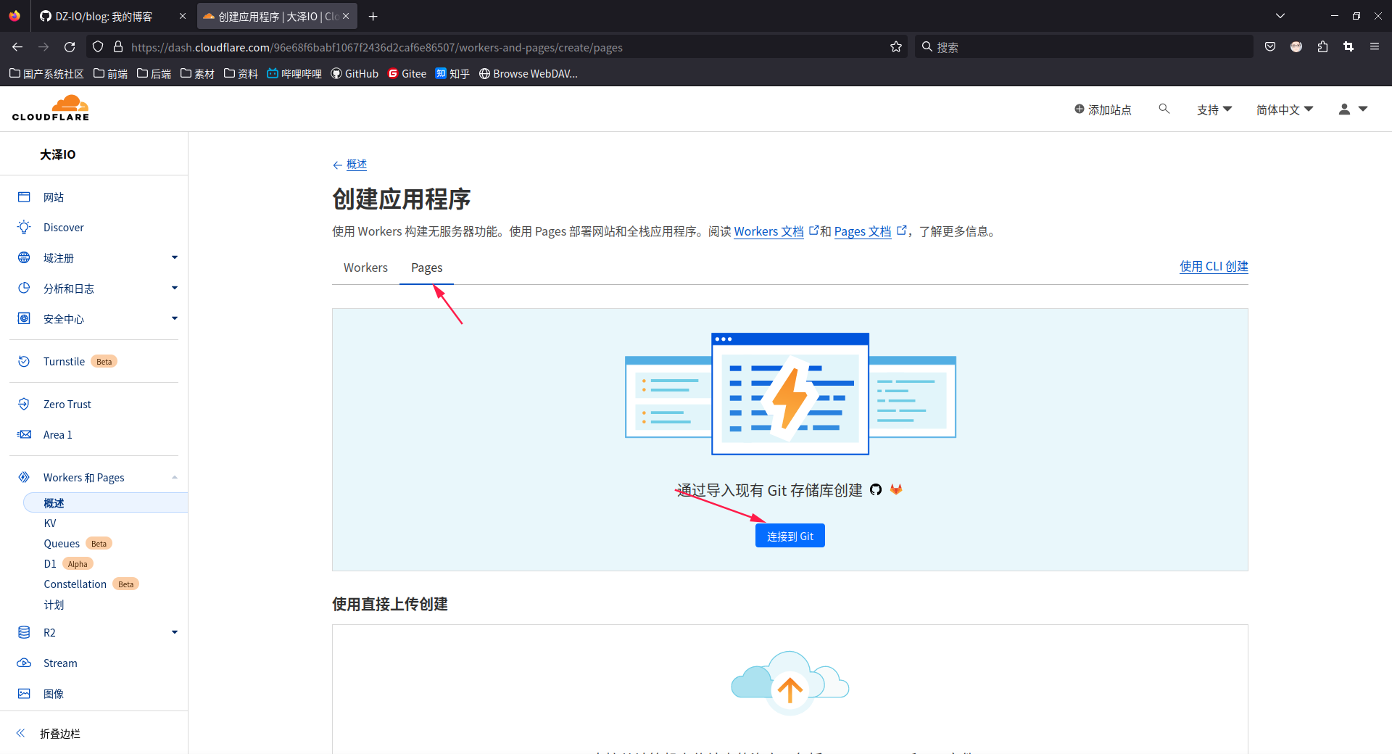Open the Workers 文档 link
Viewport: 1392px width, 754px height.
(768, 231)
